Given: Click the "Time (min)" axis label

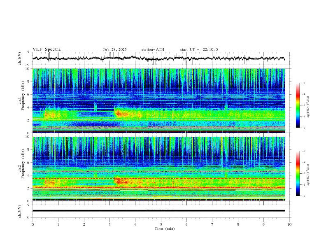Looking at the screenshot, I should (165, 229).
